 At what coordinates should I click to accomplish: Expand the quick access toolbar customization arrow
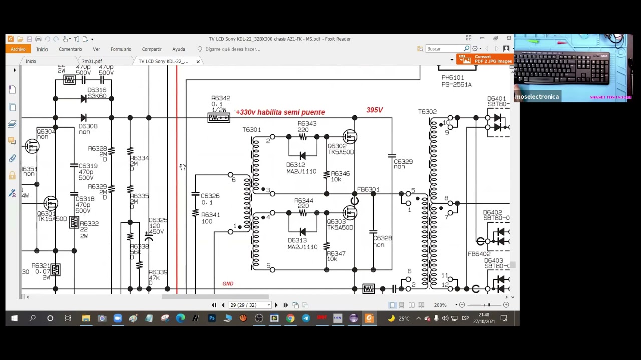pos(92,39)
